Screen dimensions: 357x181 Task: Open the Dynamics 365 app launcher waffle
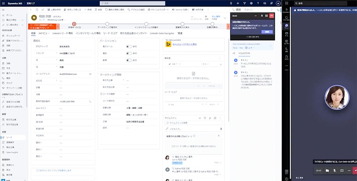(x=3, y=3)
